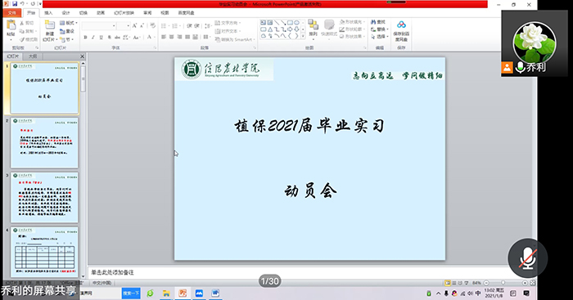This screenshot has height=300, width=573.
Task: Click the Find (查找) binoculars icon
Action: 373,22
